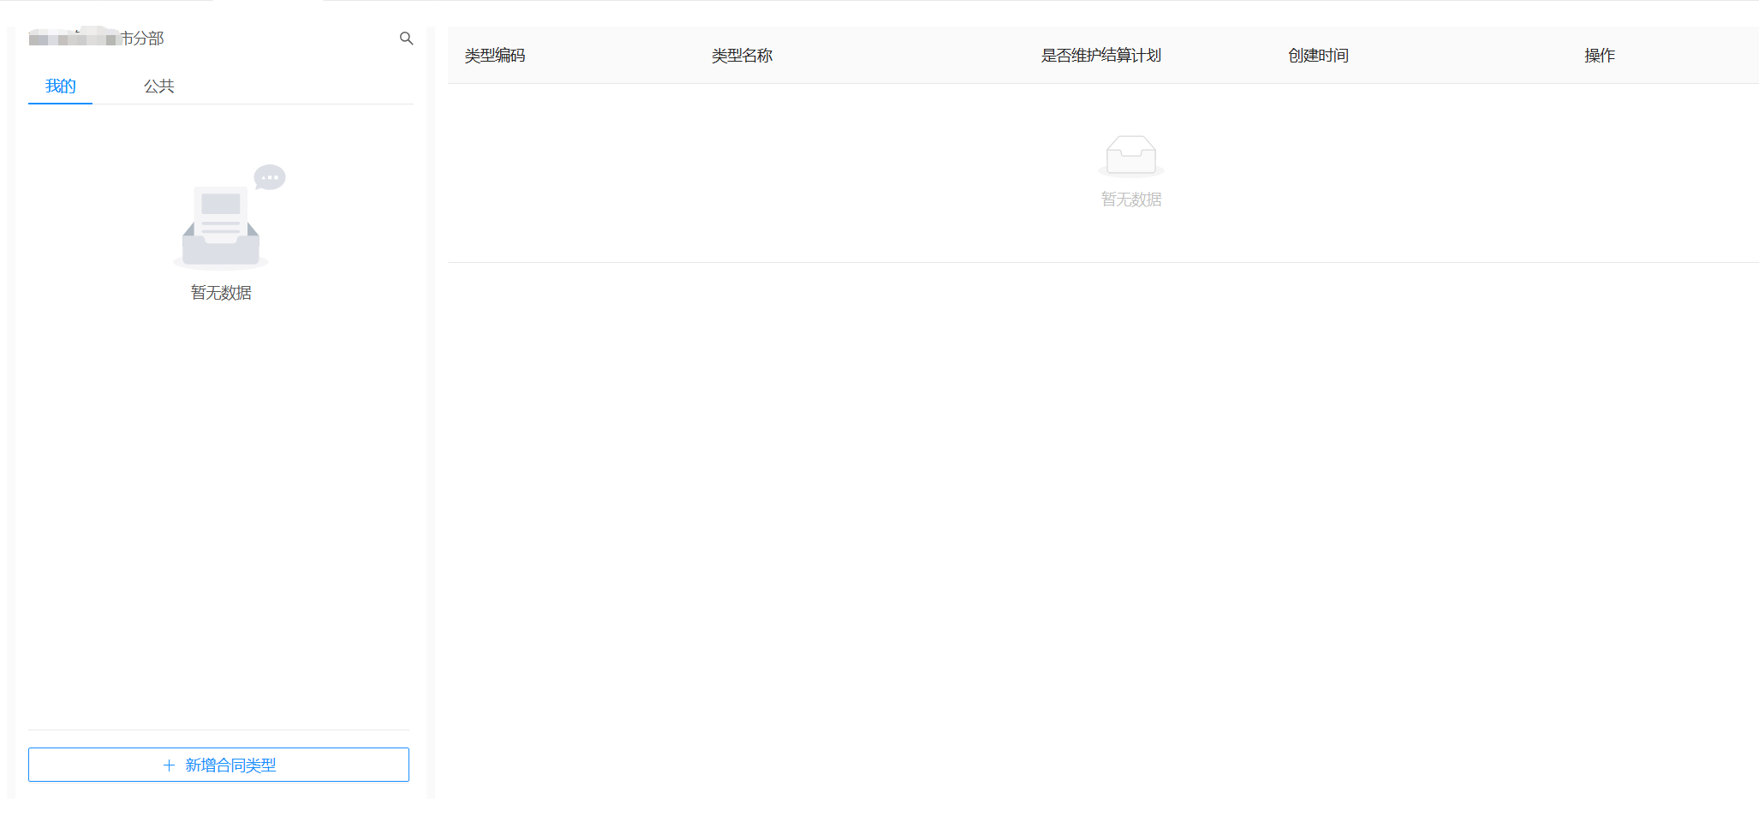
Task: Click the 市分部 department title
Action: pos(141,39)
